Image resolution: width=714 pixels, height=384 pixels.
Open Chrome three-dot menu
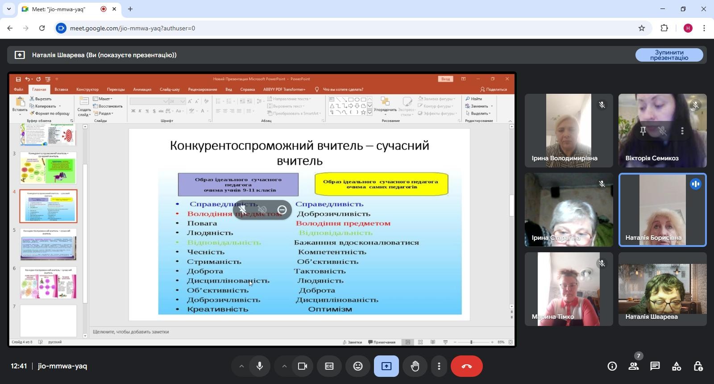pos(704,28)
